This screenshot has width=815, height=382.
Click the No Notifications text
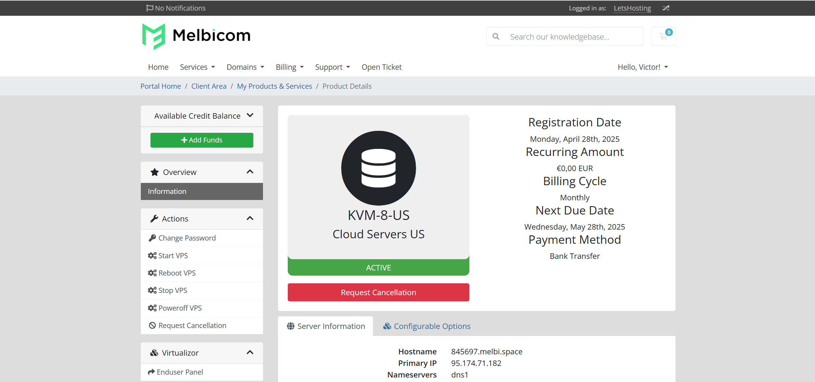coord(180,8)
